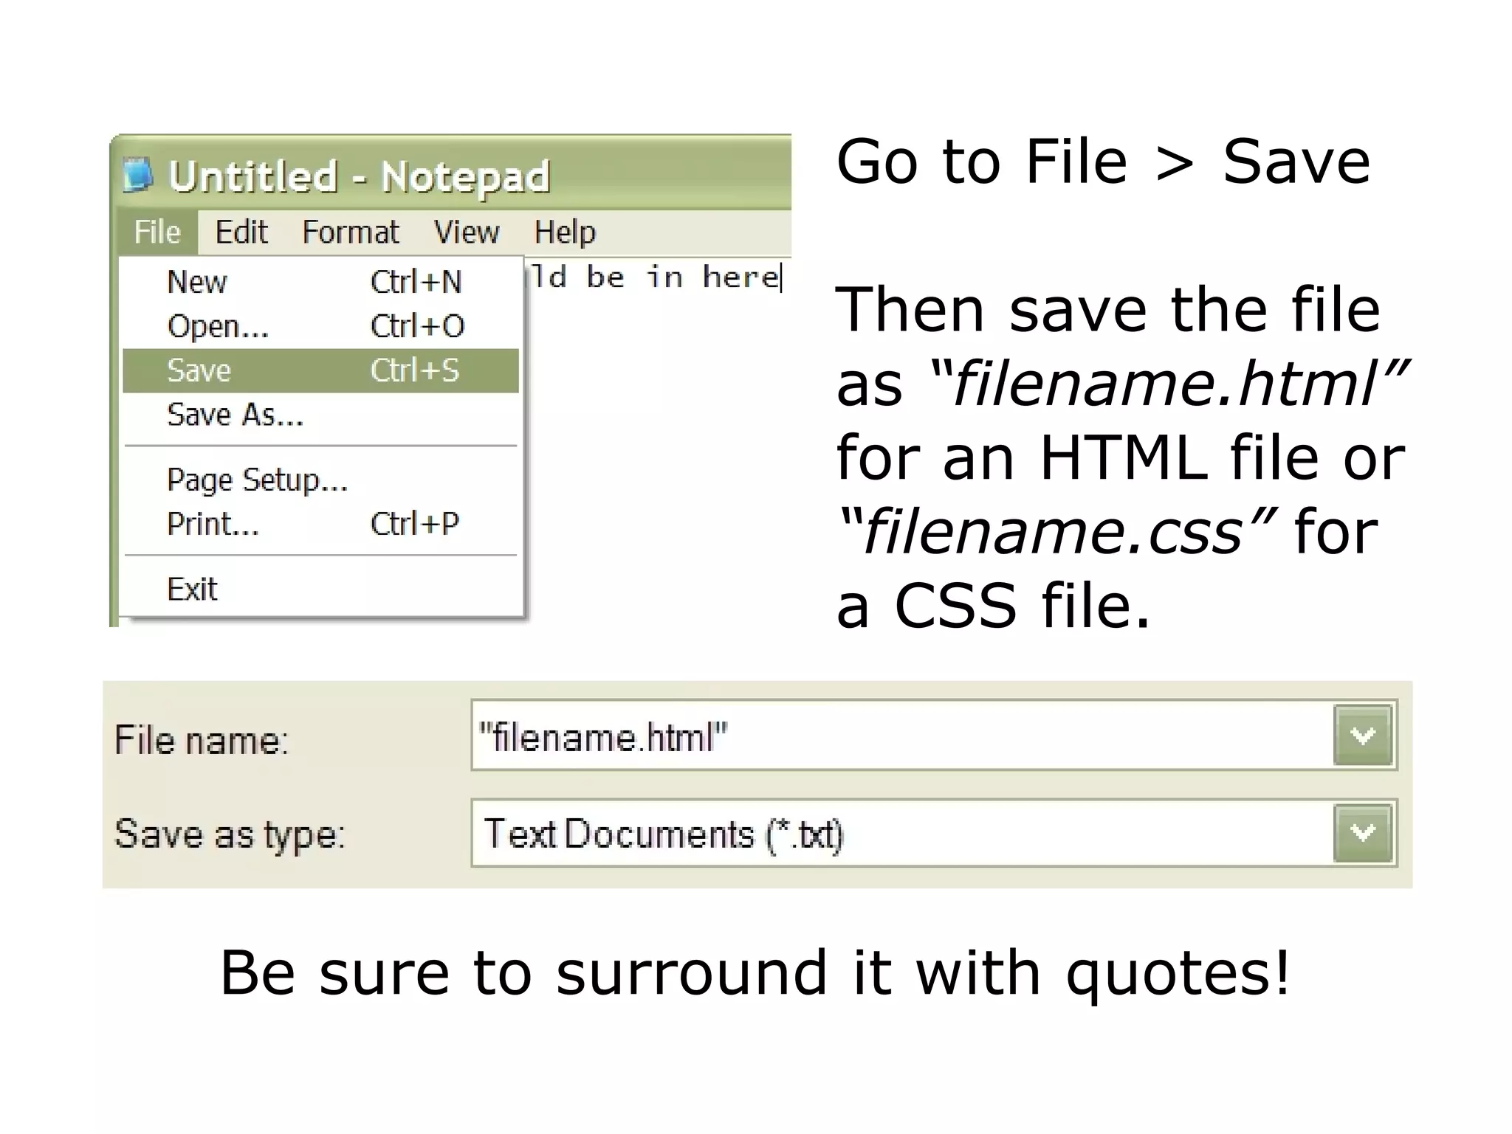Expand the File name dropdown arrow
The width and height of the screenshot is (1512, 1134).
click(x=1363, y=736)
